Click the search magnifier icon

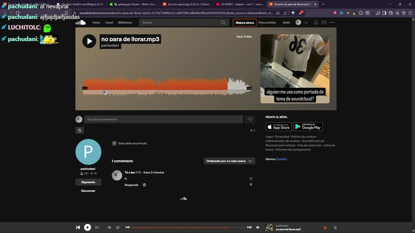tap(223, 23)
